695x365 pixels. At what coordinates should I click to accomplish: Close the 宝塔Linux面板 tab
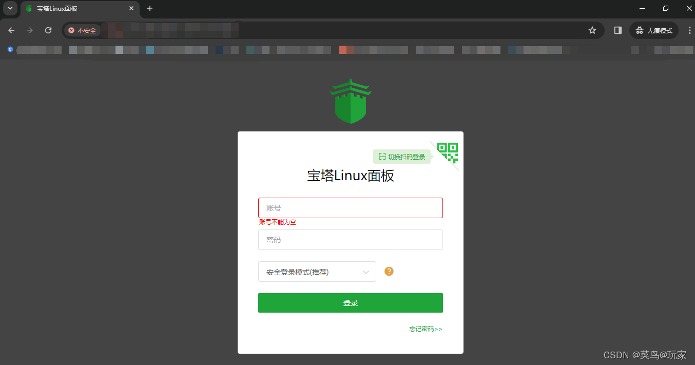point(131,8)
